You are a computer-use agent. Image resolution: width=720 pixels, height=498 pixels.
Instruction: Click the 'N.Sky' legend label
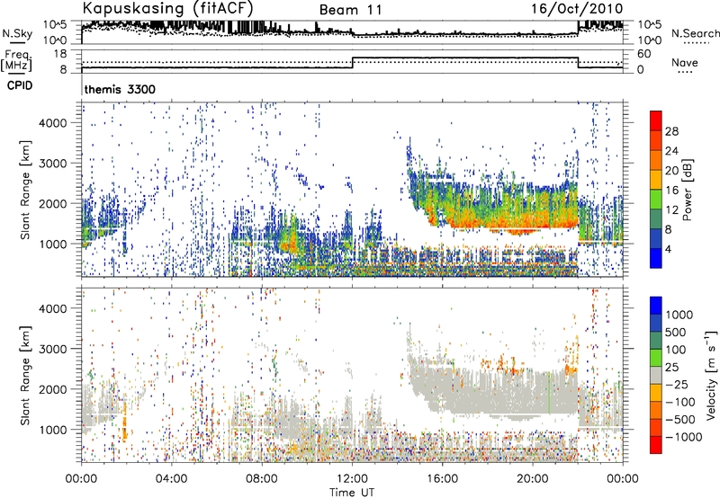17,33
